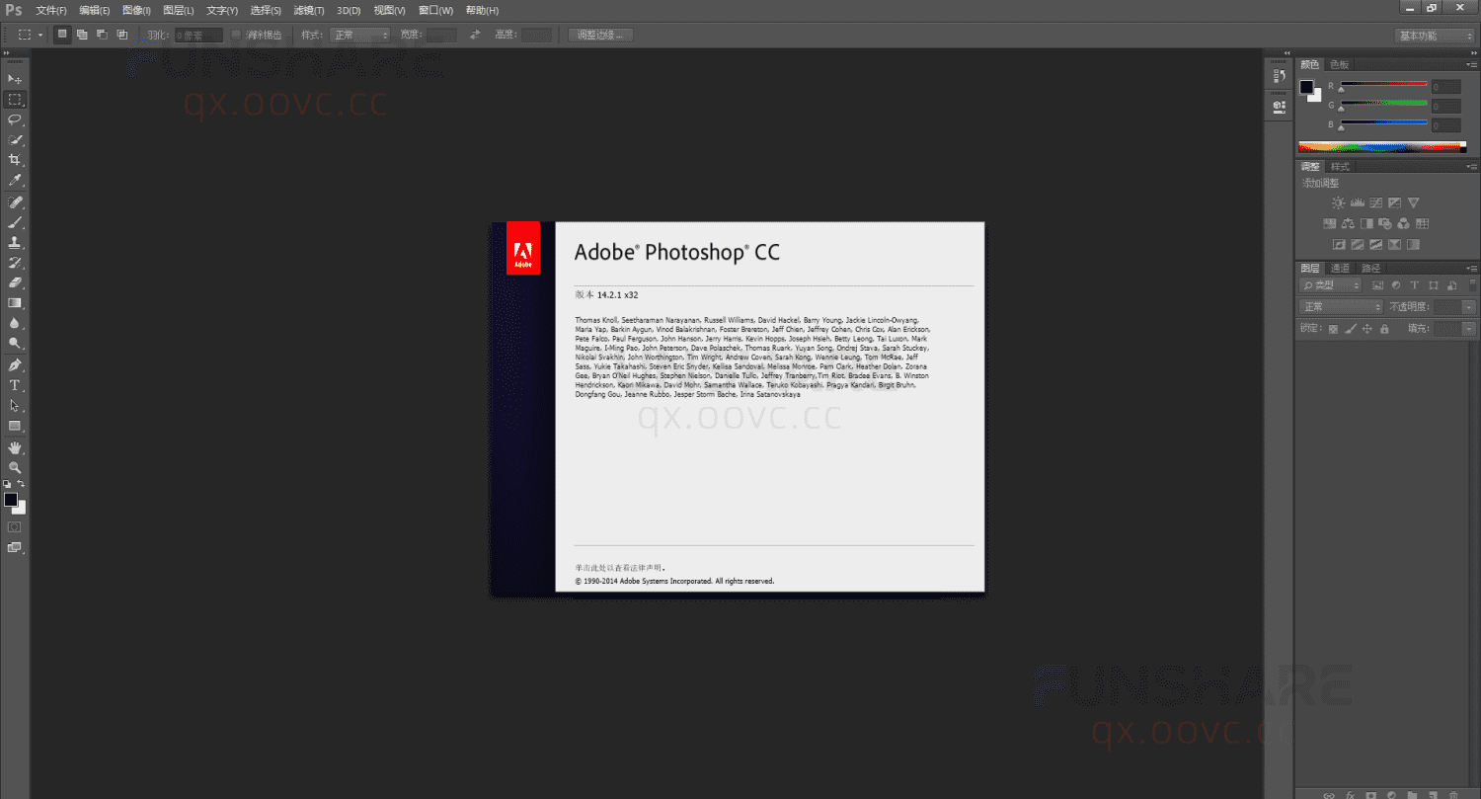This screenshot has width=1481, height=799.
Task: Open the 文件(F) menu
Action: 51,10
